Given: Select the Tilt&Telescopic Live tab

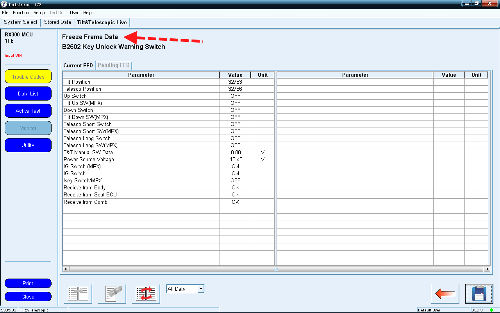Looking at the screenshot, I should pos(102,23).
